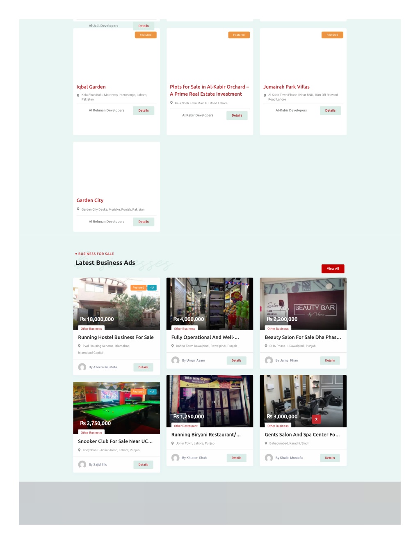Click Featured badge on Jumairah Park Villas card

[x=332, y=35]
